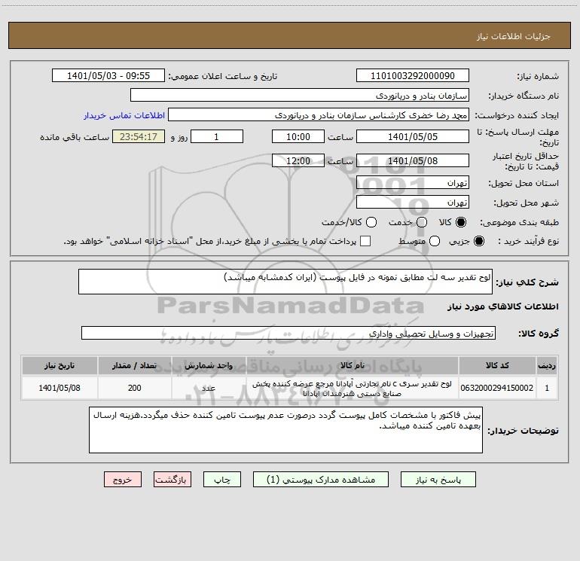This screenshot has width=580, height=561.
Task: Click the validity time field 12:00
Action: click(x=298, y=160)
